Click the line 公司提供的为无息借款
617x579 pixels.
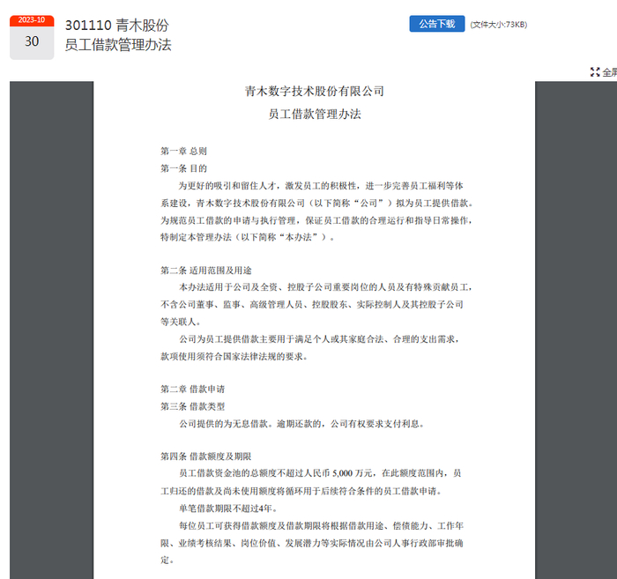coord(301,424)
